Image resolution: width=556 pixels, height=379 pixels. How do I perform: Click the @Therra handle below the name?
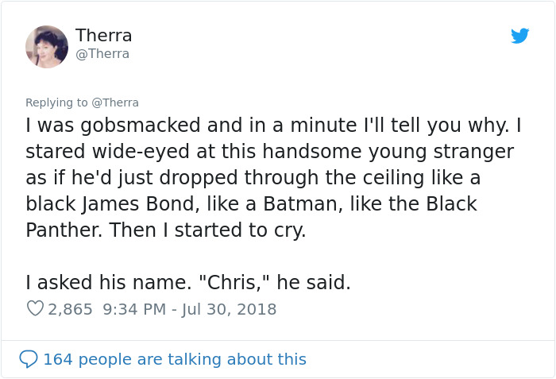tap(102, 54)
